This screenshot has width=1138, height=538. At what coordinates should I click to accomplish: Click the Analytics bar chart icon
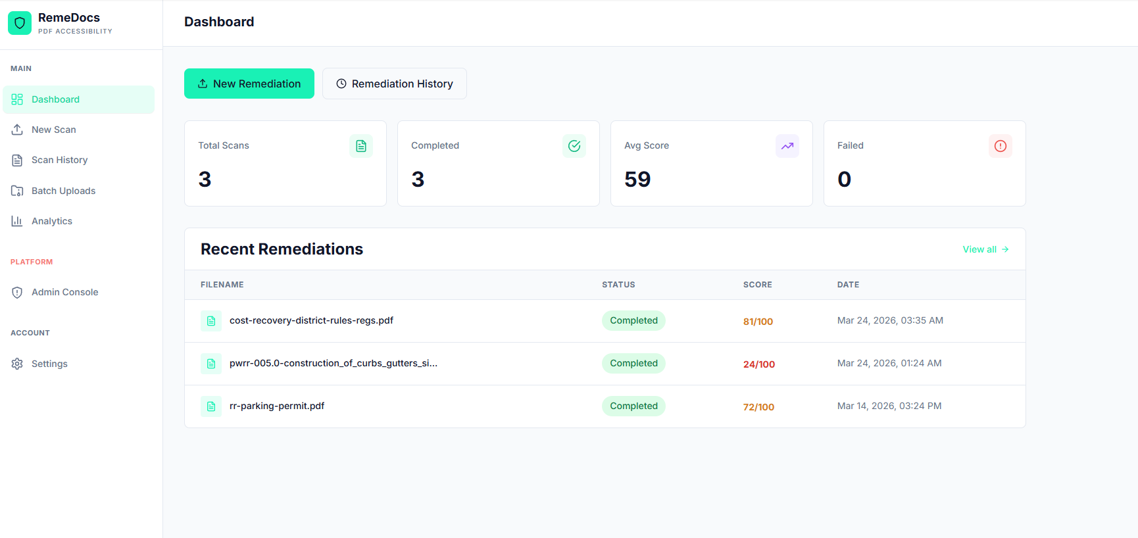coord(17,221)
